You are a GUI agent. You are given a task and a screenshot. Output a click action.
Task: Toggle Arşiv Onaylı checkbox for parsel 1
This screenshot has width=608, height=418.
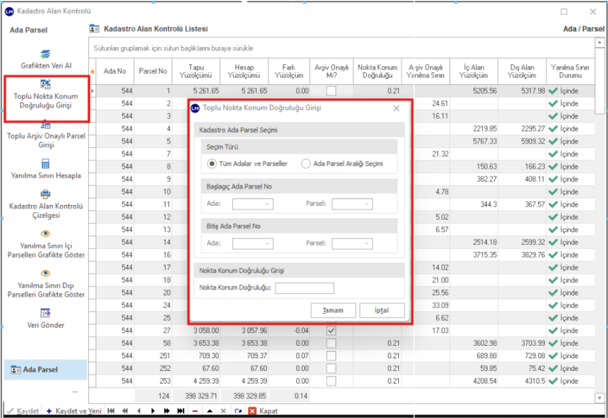tap(331, 91)
